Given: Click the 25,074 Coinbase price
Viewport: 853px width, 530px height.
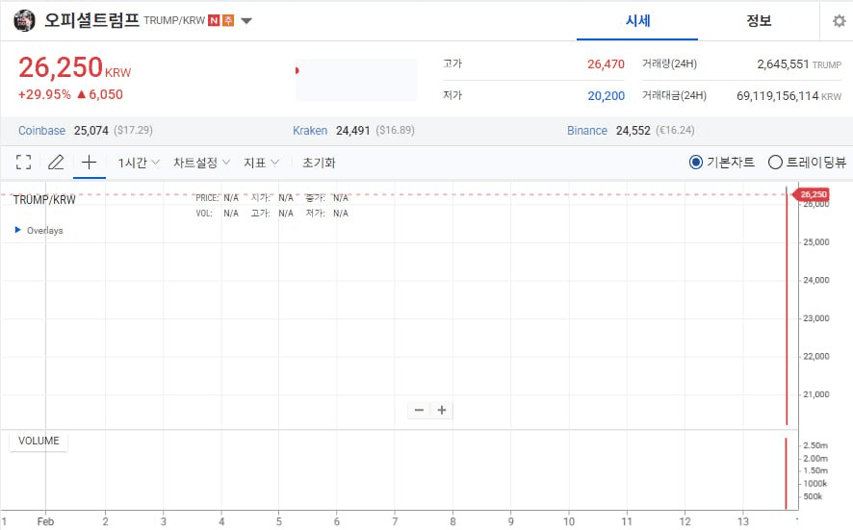Looking at the screenshot, I should [91, 131].
